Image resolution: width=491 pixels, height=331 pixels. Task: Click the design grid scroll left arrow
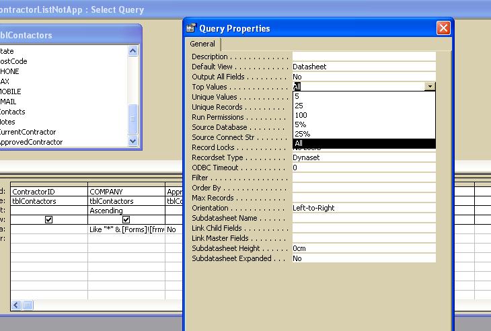(16, 305)
